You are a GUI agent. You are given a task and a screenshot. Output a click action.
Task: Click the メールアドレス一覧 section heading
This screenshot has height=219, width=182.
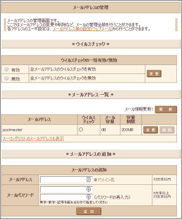[91, 95]
